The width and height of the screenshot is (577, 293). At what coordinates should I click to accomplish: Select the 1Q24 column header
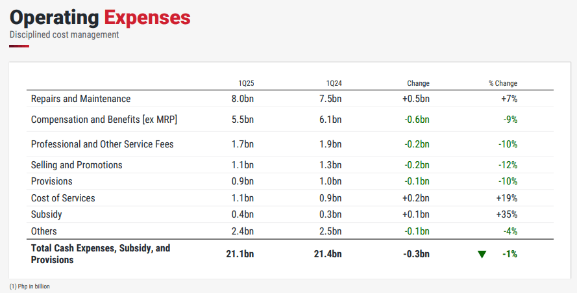pyautogui.click(x=334, y=83)
